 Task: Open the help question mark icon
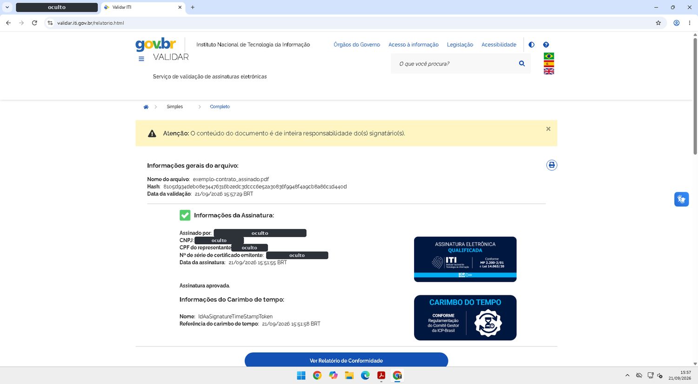point(546,45)
